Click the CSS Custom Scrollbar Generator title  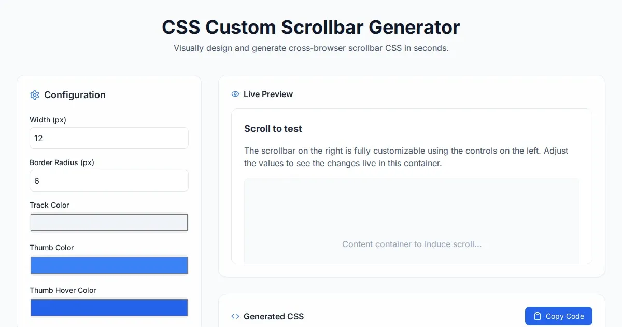tap(310, 27)
